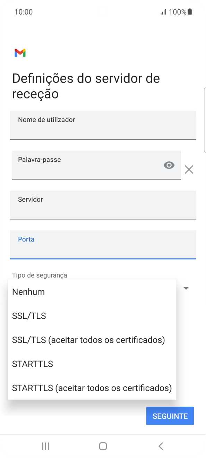
Task: Select SSL/TLS as the security type
Action: (29, 316)
